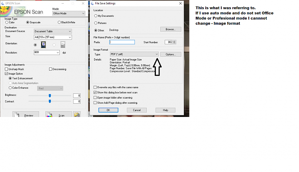Image resolution: width=299 pixels, height=172 pixels.
Task: Select Grayscale image type
Action: tap(33, 22)
